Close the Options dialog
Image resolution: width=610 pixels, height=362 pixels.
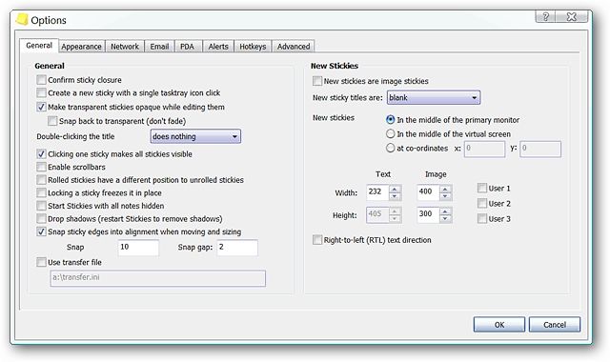pyautogui.click(x=572, y=16)
